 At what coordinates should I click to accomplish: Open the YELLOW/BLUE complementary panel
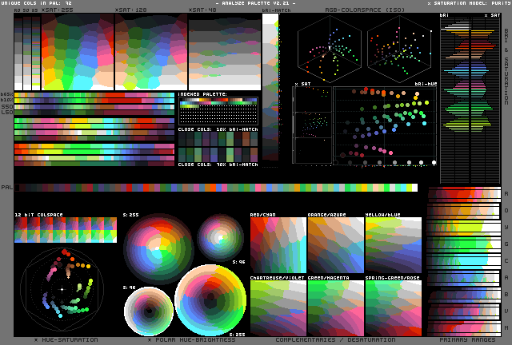[394, 245]
